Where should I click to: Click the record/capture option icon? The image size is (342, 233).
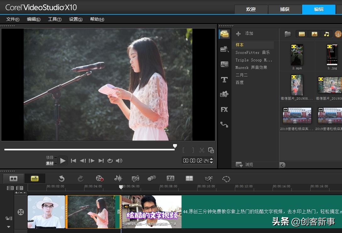[100, 179]
